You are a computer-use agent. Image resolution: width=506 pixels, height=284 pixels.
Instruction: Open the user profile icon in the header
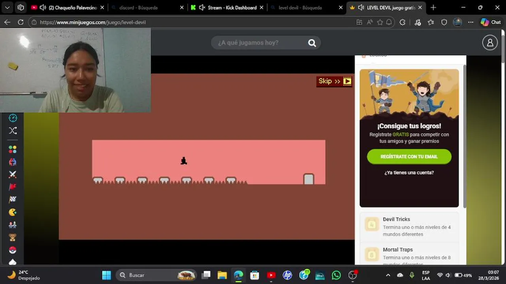[490, 43]
